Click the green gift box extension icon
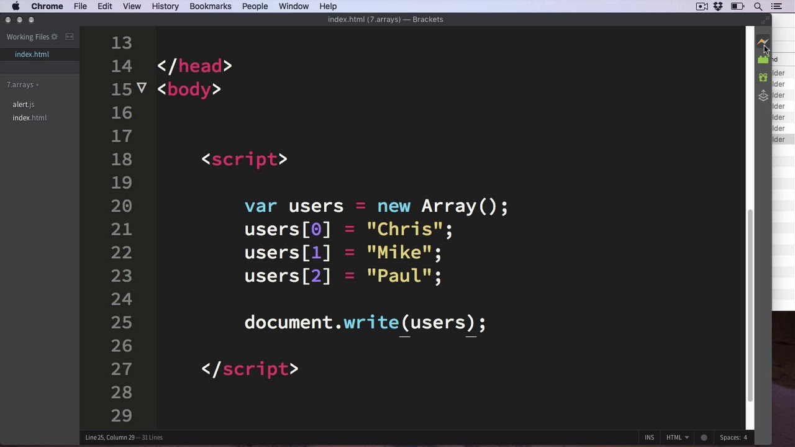Viewport: 795px width, 447px height. point(763,78)
